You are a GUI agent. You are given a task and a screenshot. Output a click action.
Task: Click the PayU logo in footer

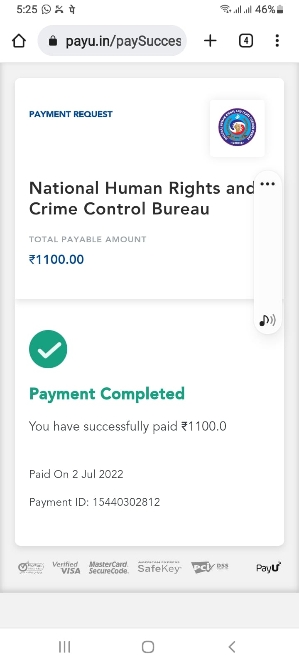pyautogui.click(x=268, y=567)
